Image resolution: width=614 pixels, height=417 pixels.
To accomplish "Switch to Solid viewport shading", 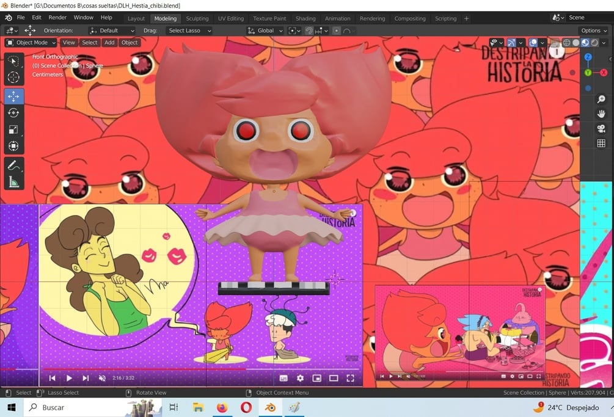I will point(576,43).
